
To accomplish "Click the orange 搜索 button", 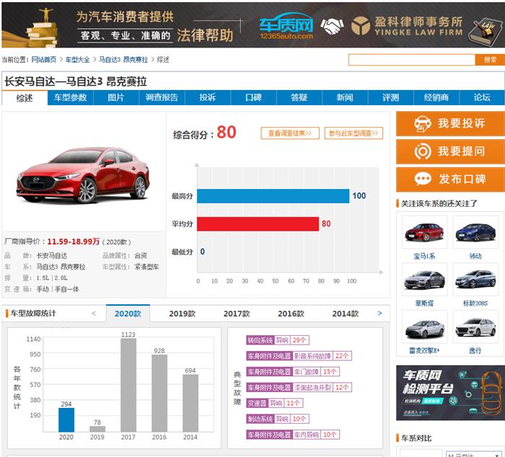I will tap(490, 60).
